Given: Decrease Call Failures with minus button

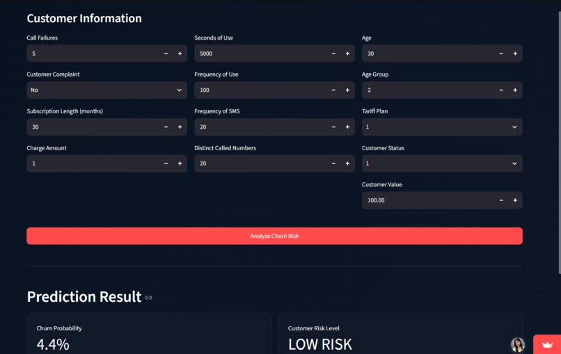Looking at the screenshot, I should click(166, 54).
